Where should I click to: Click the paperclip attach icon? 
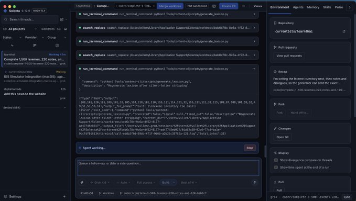pos(82,183)
